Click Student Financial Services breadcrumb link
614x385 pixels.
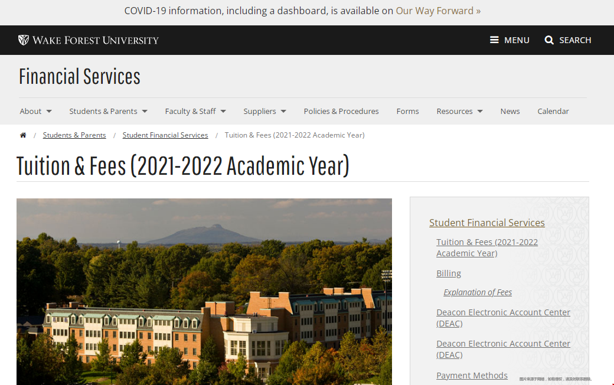(165, 135)
